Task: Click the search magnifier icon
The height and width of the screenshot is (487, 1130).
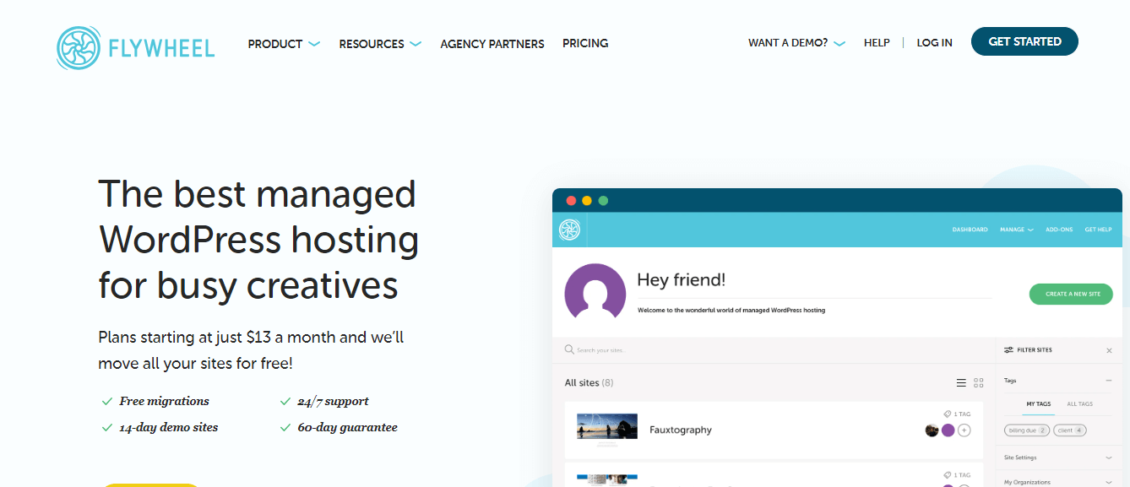Action: click(569, 349)
